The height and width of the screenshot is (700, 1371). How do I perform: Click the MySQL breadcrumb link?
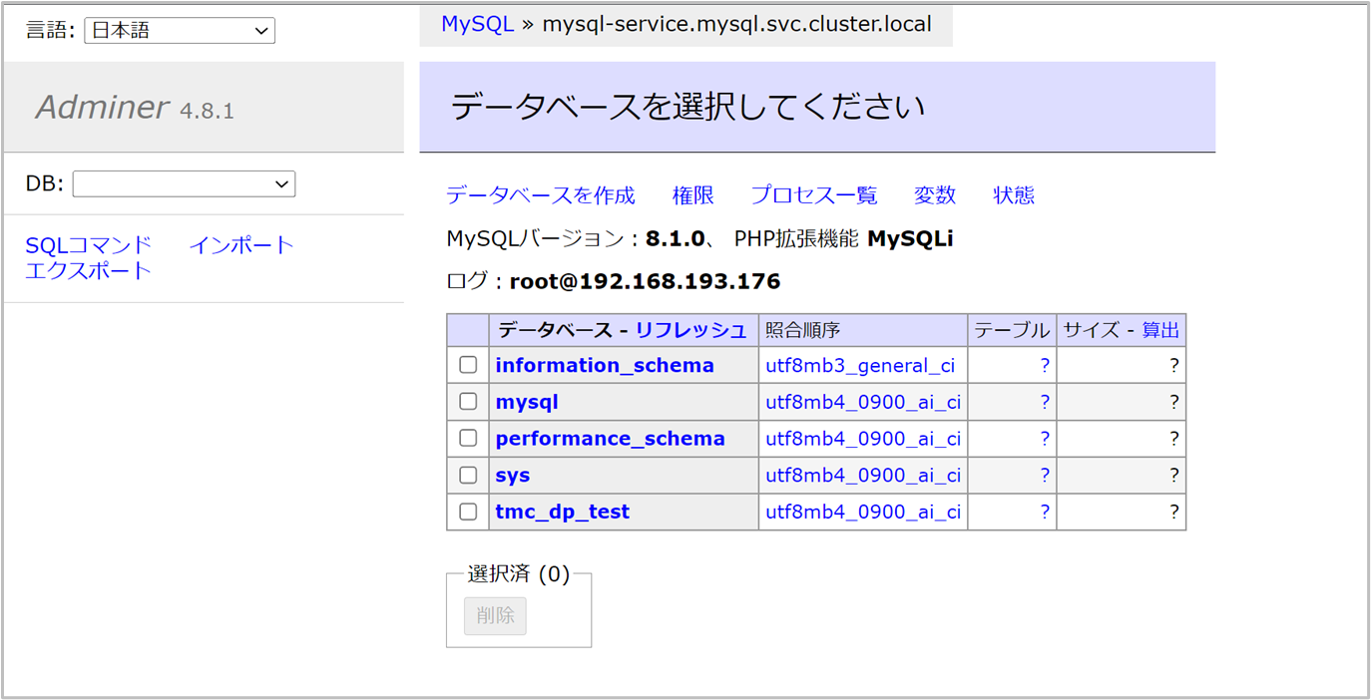click(x=477, y=24)
